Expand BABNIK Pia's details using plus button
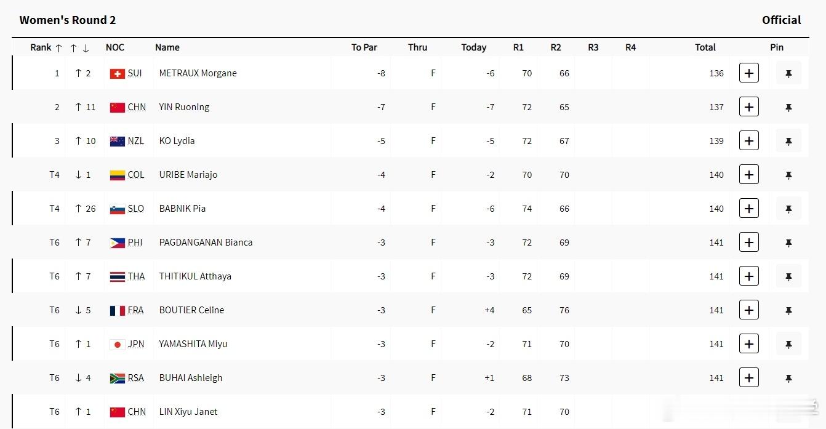The width and height of the screenshot is (826, 429). point(748,209)
